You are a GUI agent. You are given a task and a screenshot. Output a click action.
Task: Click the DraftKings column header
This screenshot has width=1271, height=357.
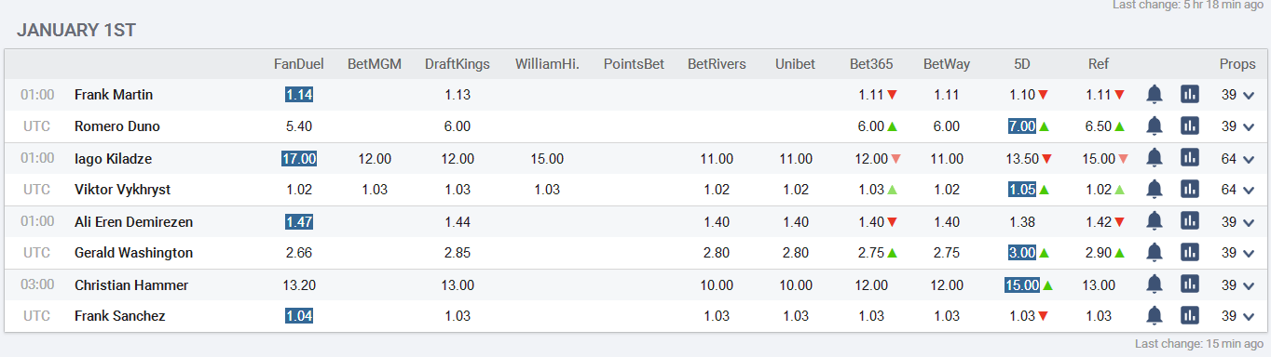457,64
